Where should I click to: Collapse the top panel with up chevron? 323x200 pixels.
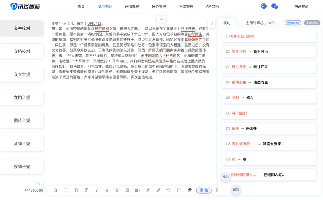point(161,19)
